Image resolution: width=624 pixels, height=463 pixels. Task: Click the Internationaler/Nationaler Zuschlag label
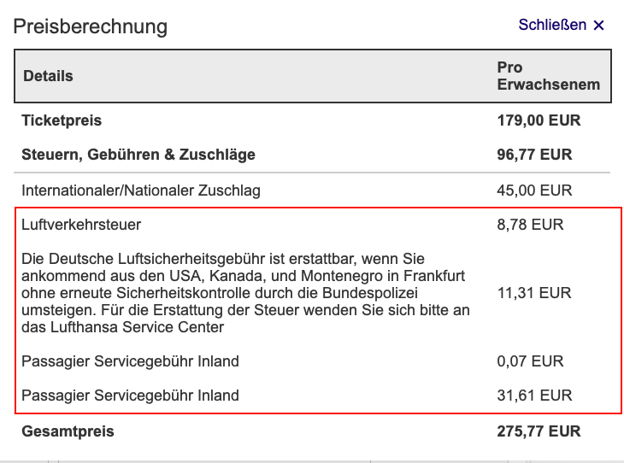pos(141,190)
